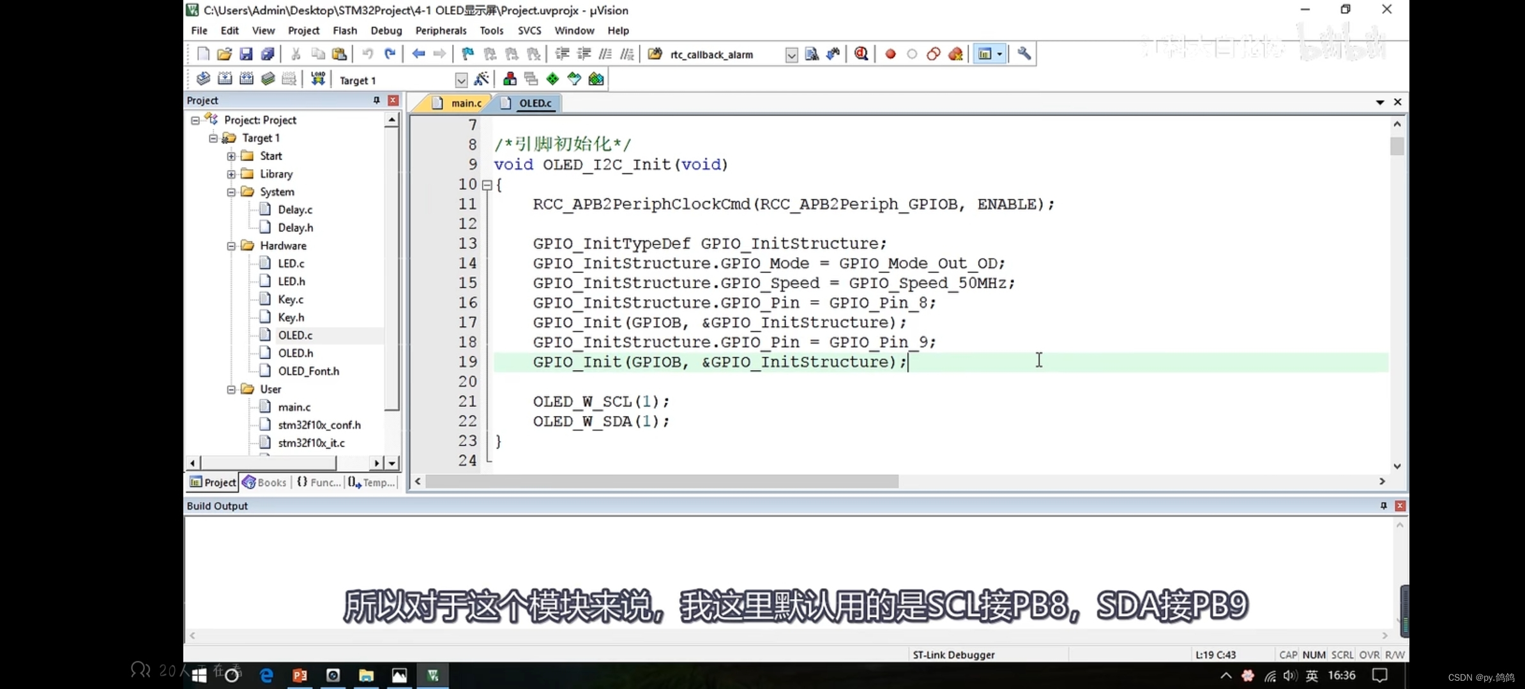Fold the OLED_I2C_Init function at line 10
This screenshot has height=689, width=1525.
coord(487,185)
